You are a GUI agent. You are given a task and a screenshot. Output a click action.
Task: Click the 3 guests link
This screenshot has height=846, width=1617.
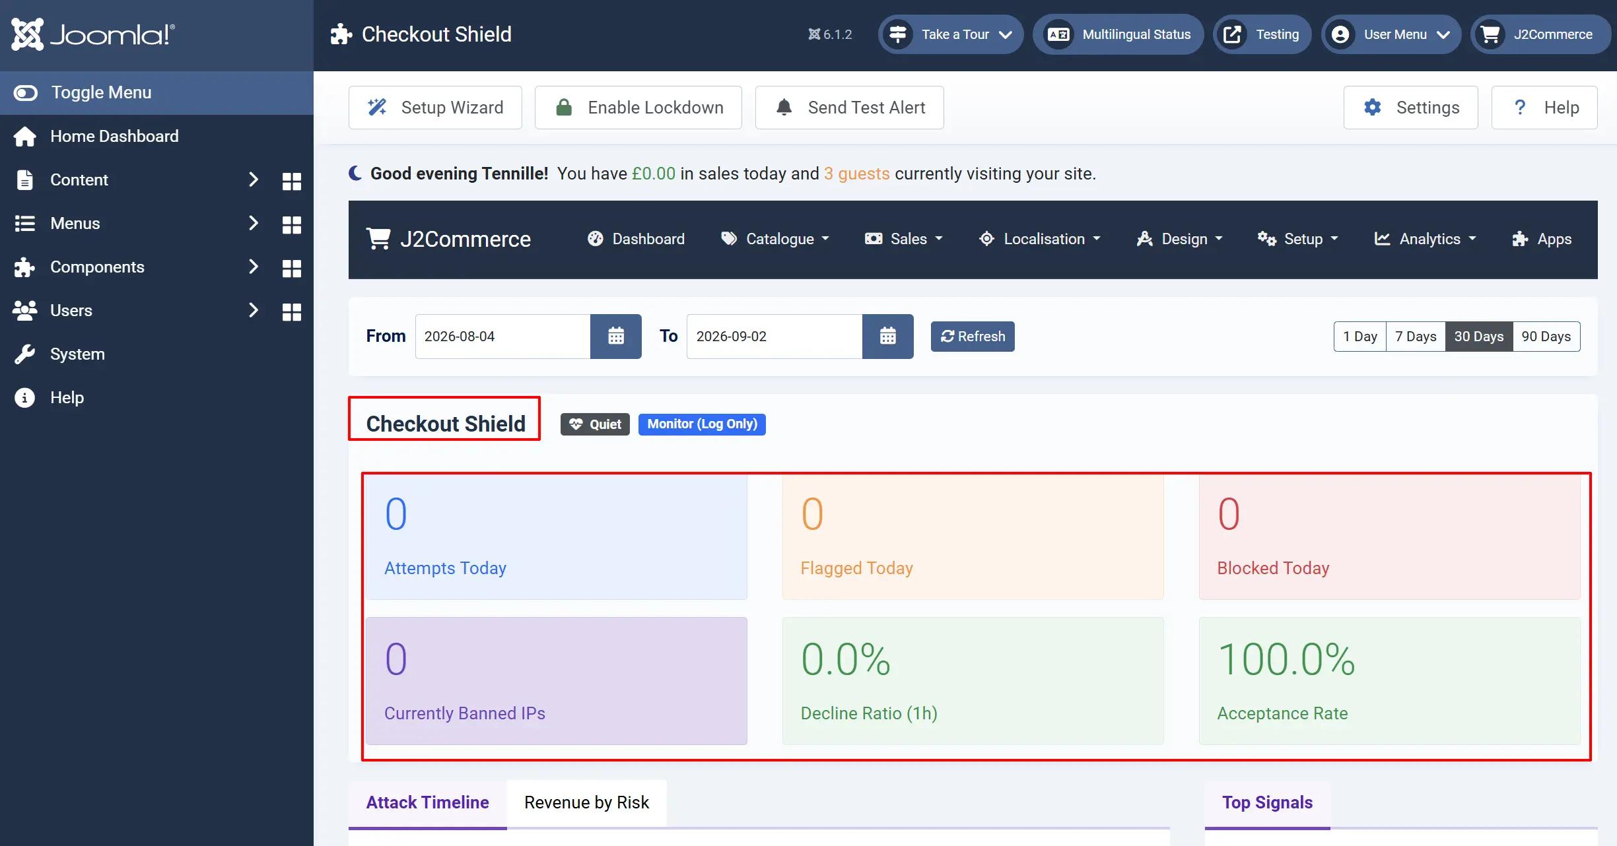(856, 174)
